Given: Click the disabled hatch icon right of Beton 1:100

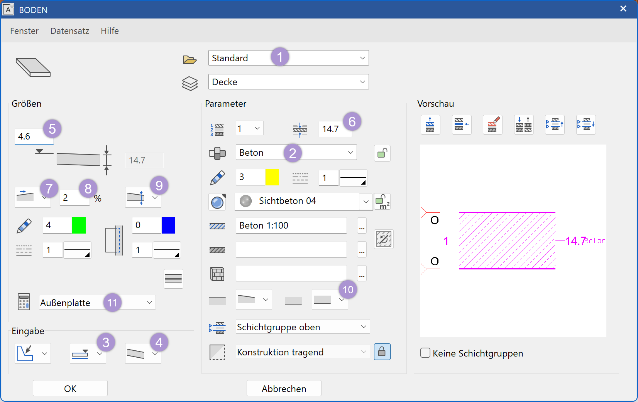Looking at the screenshot, I should [384, 239].
